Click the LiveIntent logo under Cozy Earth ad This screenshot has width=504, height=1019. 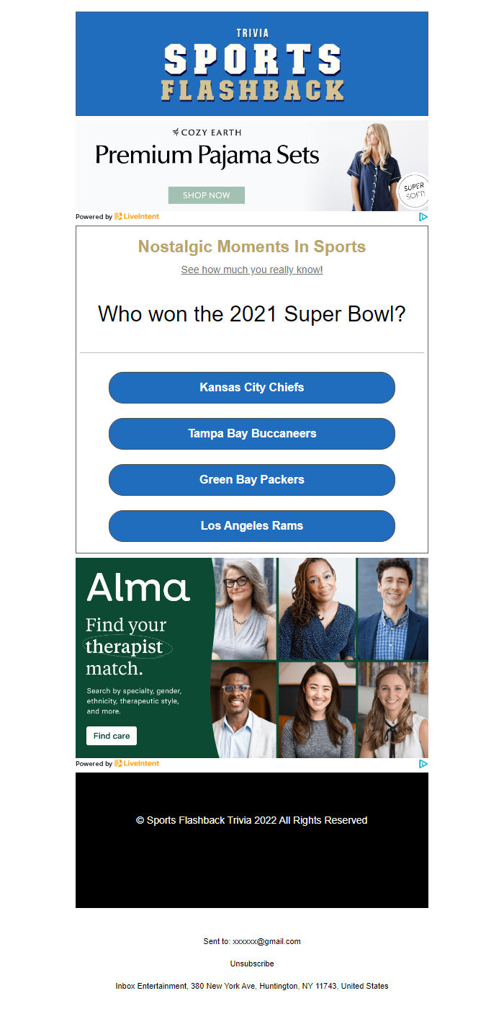point(137,216)
